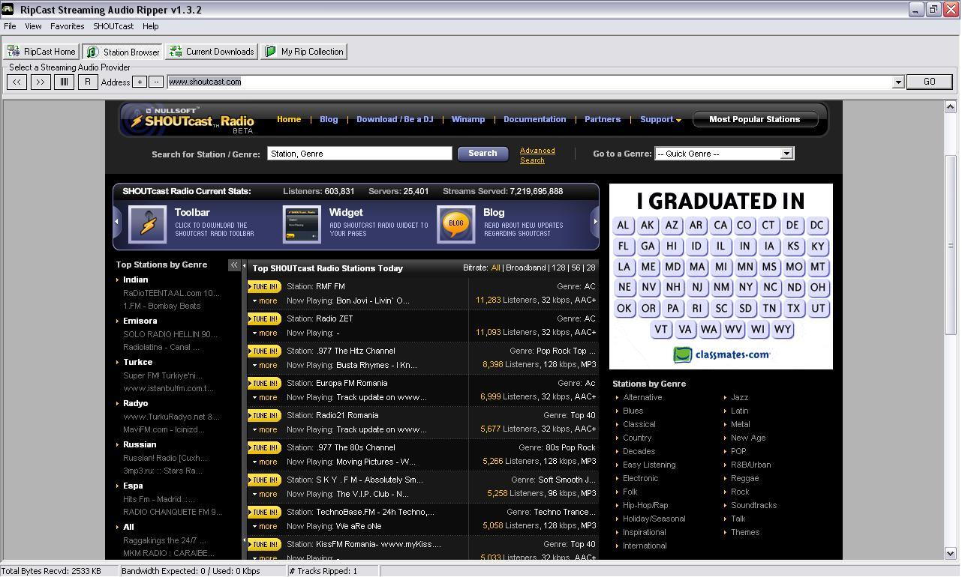Viewport: 962px width, 577px height.
Task: Open the File menu
Action: (x=10, y=26)
